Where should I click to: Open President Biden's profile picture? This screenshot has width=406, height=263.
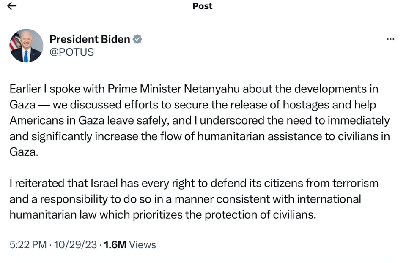click(x=26, y=46)
